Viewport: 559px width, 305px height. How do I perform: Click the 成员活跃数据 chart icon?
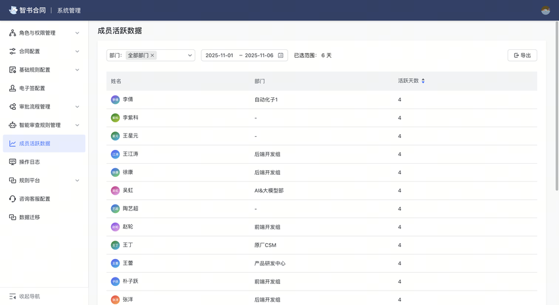pos(12,143)
